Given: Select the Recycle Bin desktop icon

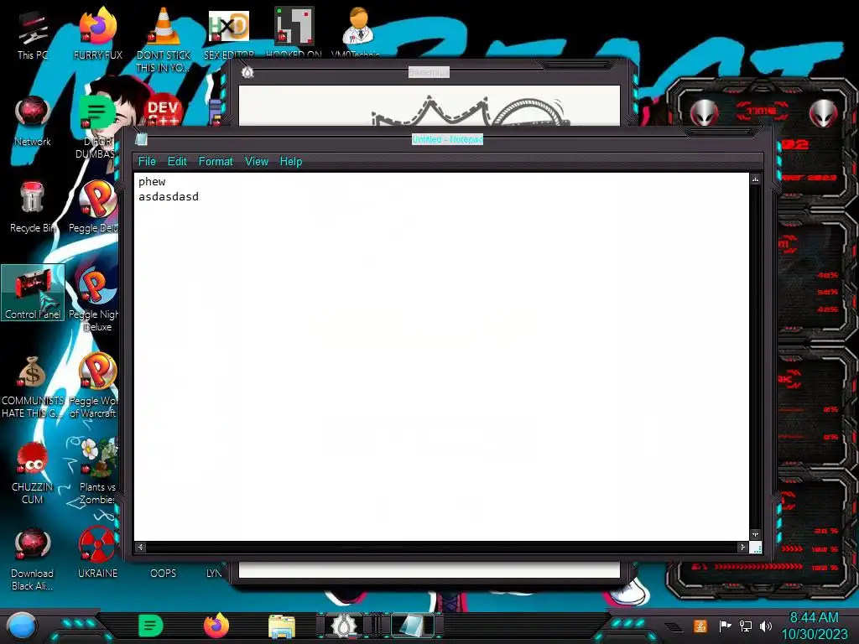Looking at the screenshot, I should (x=33, y=207).
